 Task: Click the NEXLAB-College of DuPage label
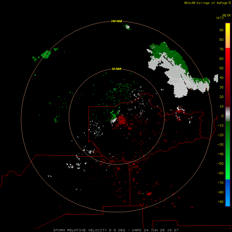207,3
